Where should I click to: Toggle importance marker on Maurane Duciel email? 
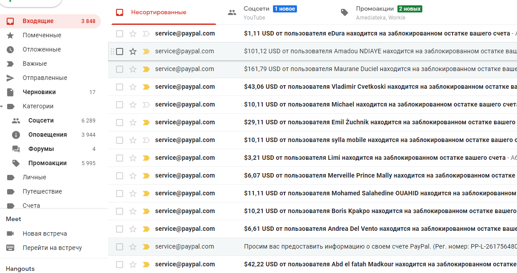146,69
